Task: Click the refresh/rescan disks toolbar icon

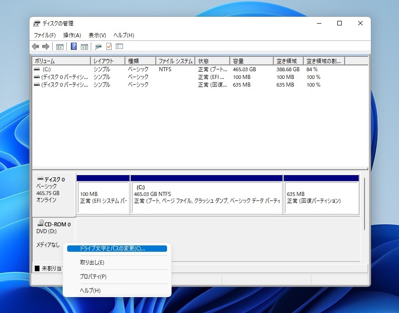Action: point(98,47)
